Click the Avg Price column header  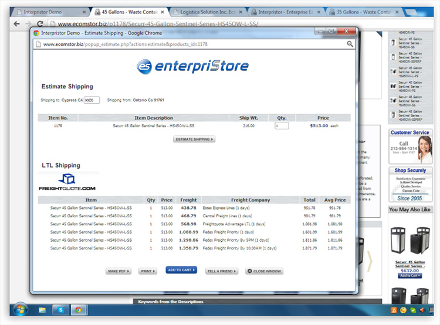point(335,200)
